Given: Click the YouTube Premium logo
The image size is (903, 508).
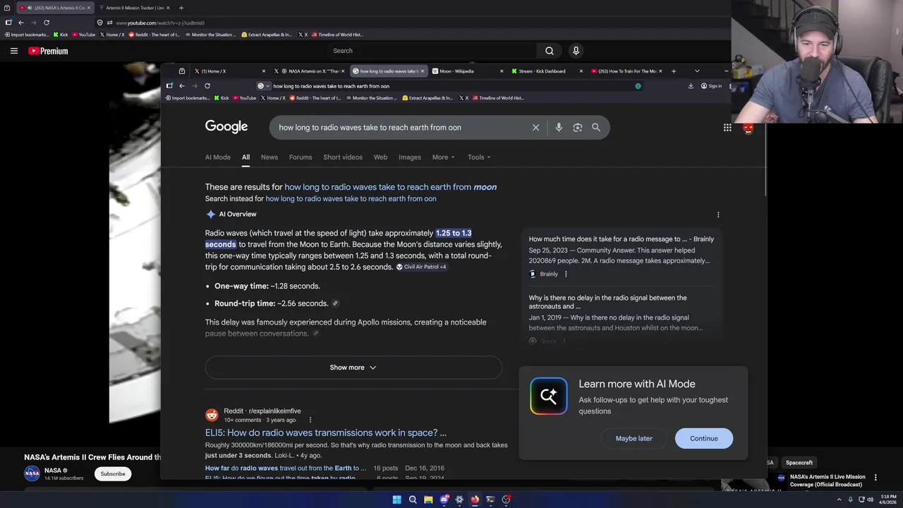Looking at the screenshot, I should tap(48, 51).
